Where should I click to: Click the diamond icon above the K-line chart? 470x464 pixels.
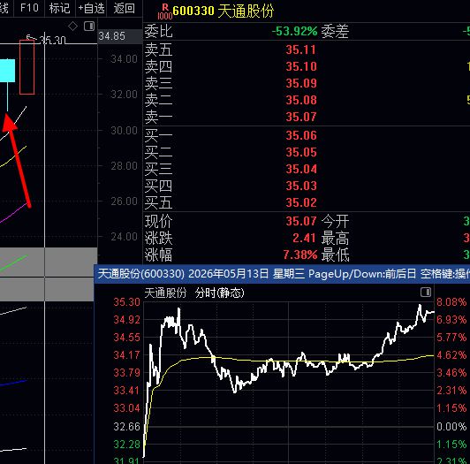(72, 27)
